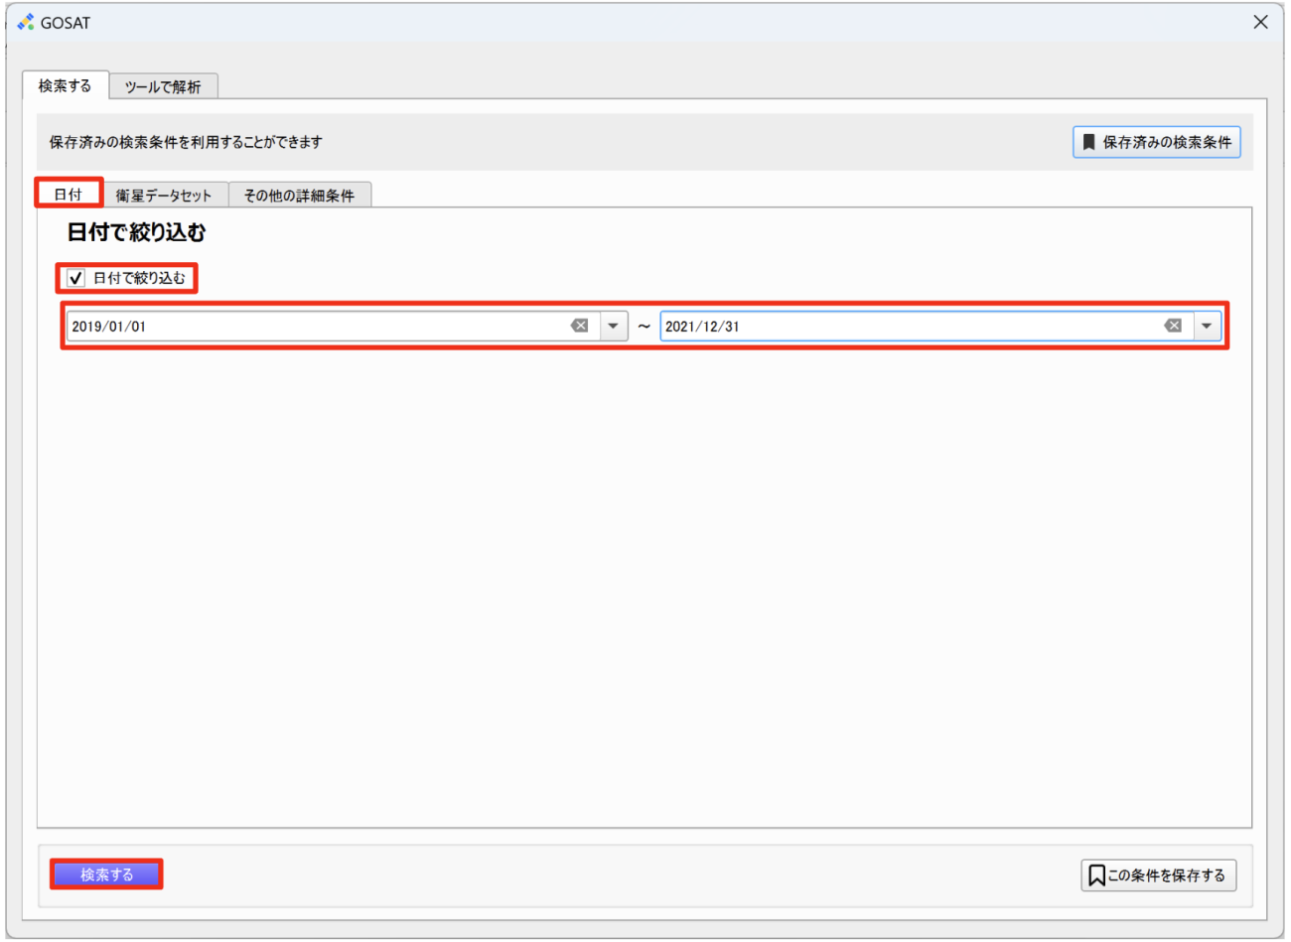
Task: Open 保存済みの検索条件 button
Action: point(1156,142)
